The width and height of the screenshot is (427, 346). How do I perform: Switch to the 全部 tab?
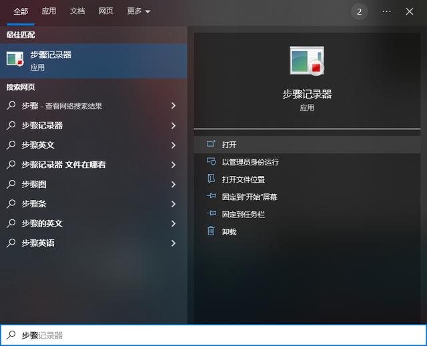point(21,11)
